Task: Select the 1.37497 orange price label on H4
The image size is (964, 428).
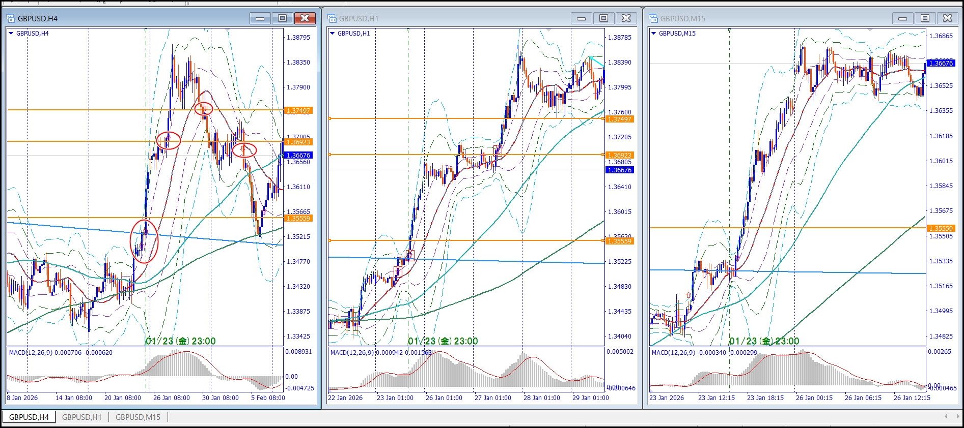Action: 298,111
